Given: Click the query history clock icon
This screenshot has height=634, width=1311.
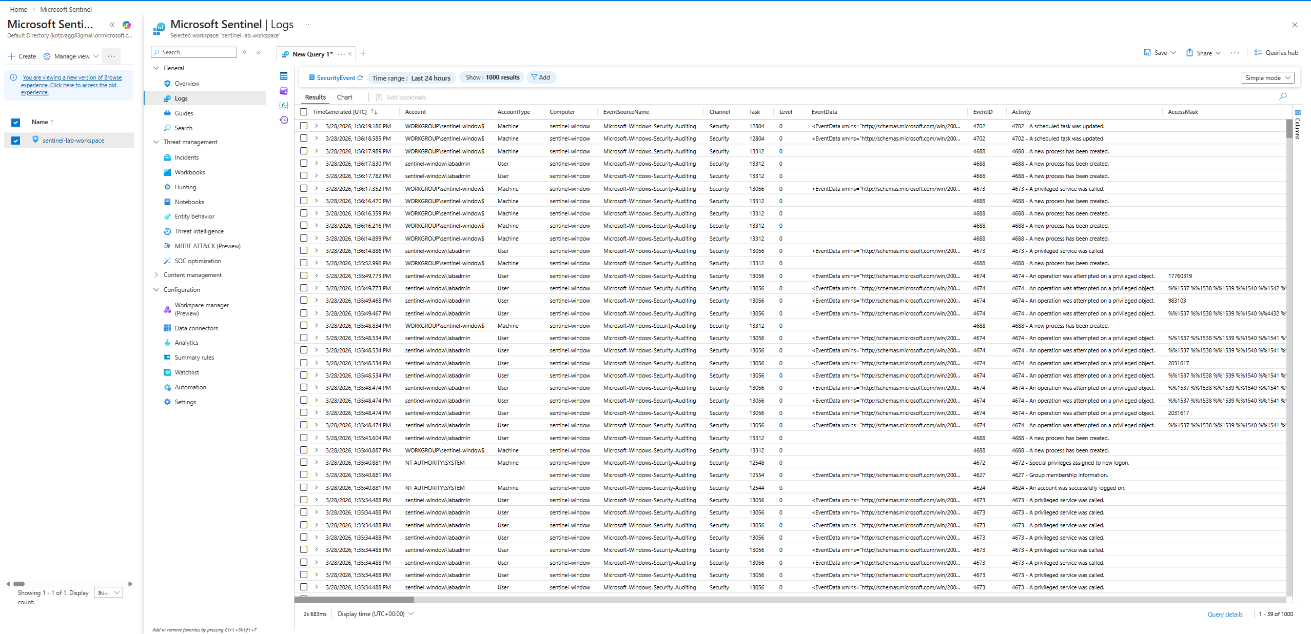Looking at the screenshot, I should (284, 120).
